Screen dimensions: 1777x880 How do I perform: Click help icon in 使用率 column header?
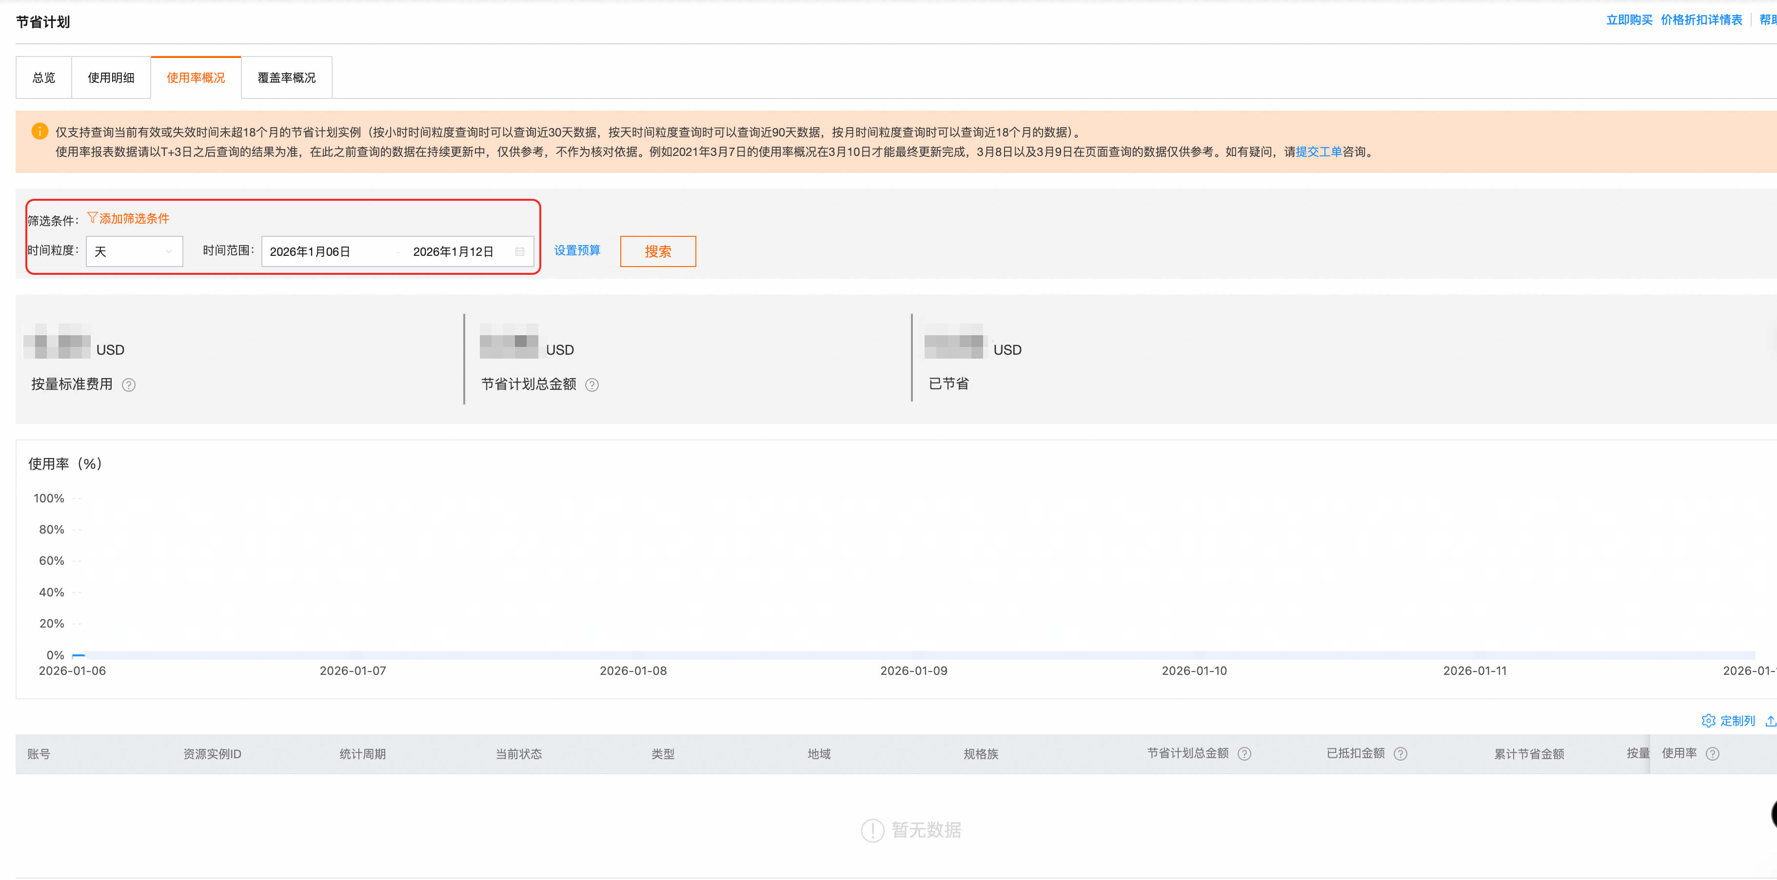pos(1712,754)
